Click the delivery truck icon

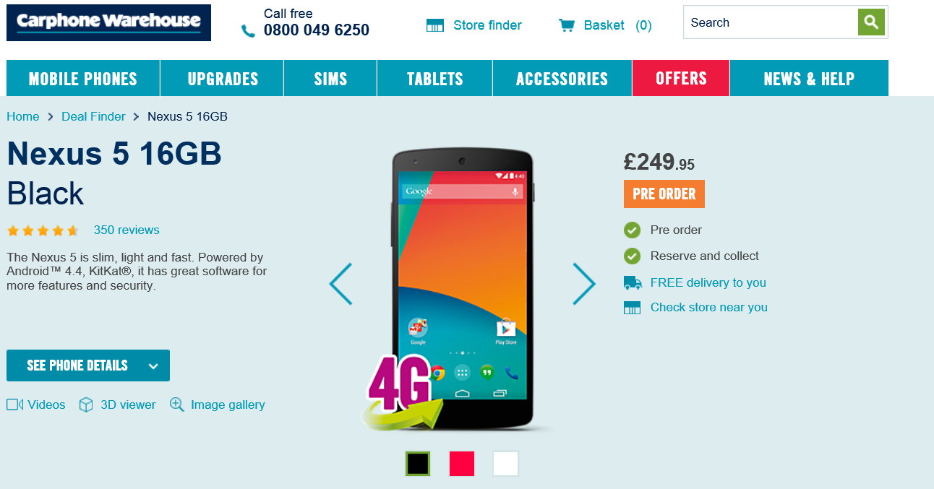point(633,282)
